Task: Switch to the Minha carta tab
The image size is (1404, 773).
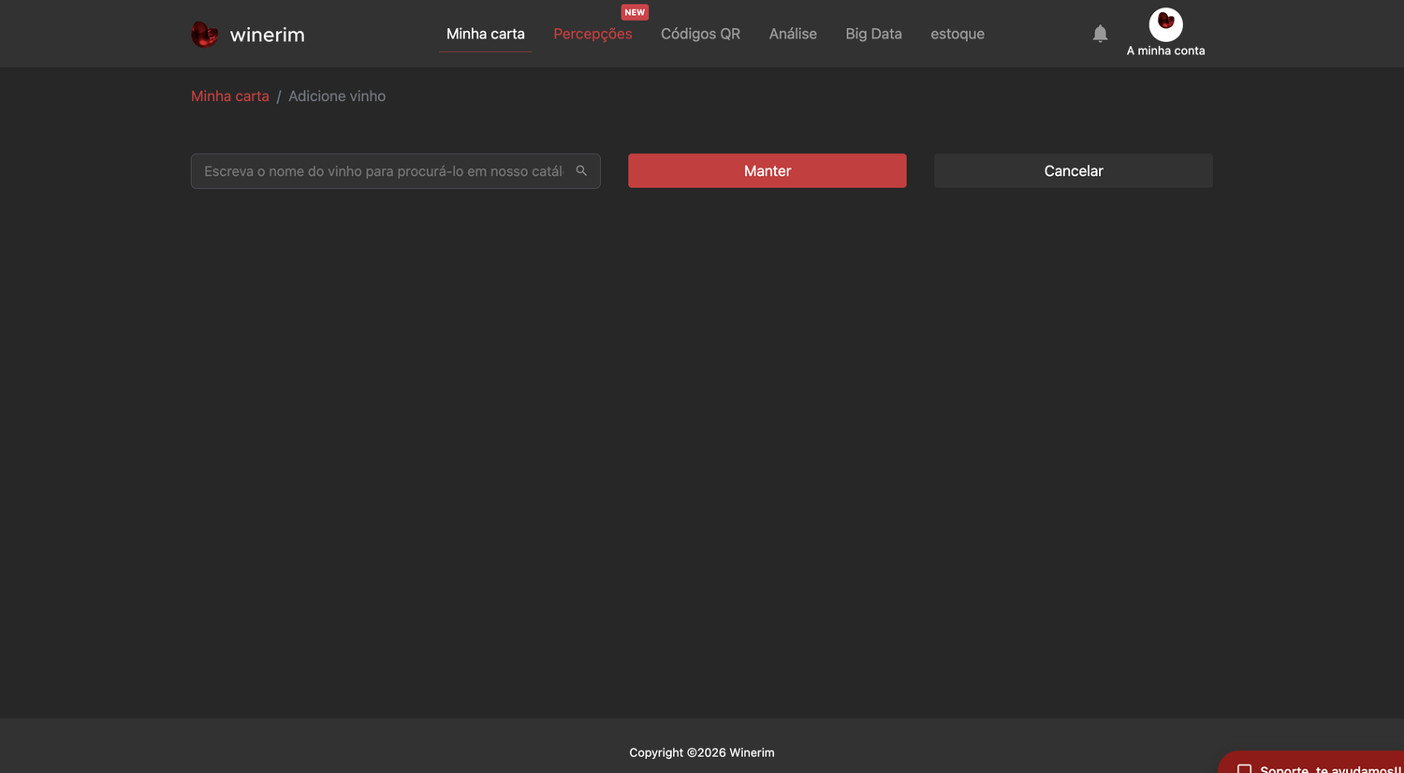Action: pos(485,34)
